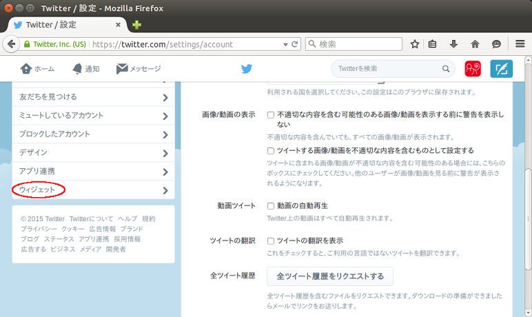Open 友だちを見つける settings item
Image resolution: width=532 pixels, height=317 pixels.
93,97
